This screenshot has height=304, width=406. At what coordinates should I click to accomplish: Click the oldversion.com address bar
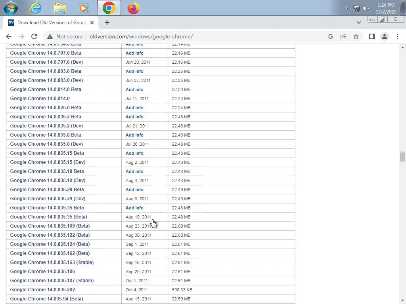point(141,36)
